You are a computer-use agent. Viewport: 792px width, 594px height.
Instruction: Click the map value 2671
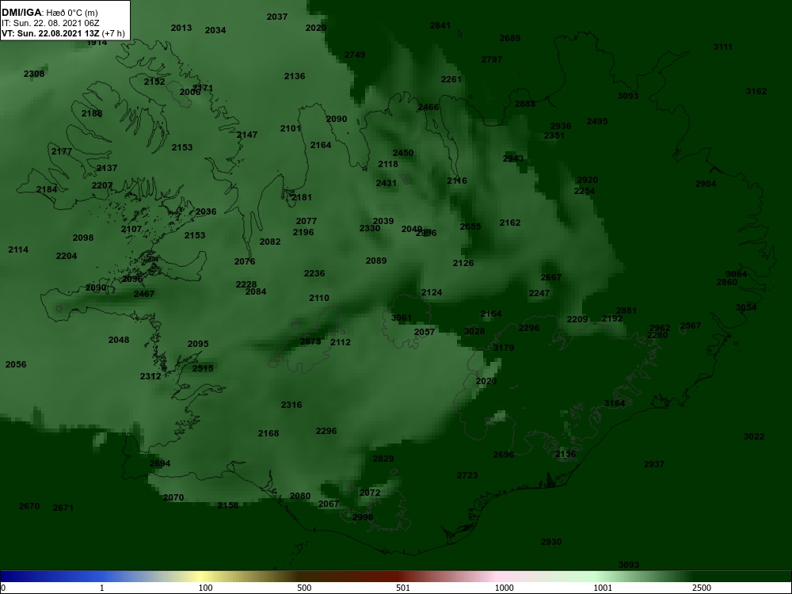click(x=63, y=508)
